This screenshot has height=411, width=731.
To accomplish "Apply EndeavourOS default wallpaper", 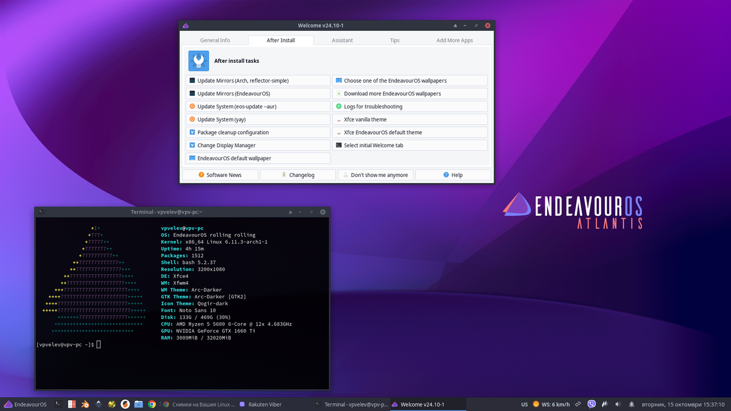I will click(x=258, y=158).
